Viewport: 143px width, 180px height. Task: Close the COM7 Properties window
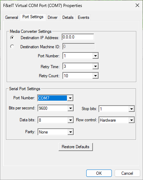click(x=137, y=5)
